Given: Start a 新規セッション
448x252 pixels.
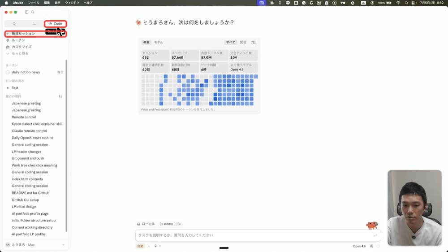Looking at the screenshot, I should point(36,34).
